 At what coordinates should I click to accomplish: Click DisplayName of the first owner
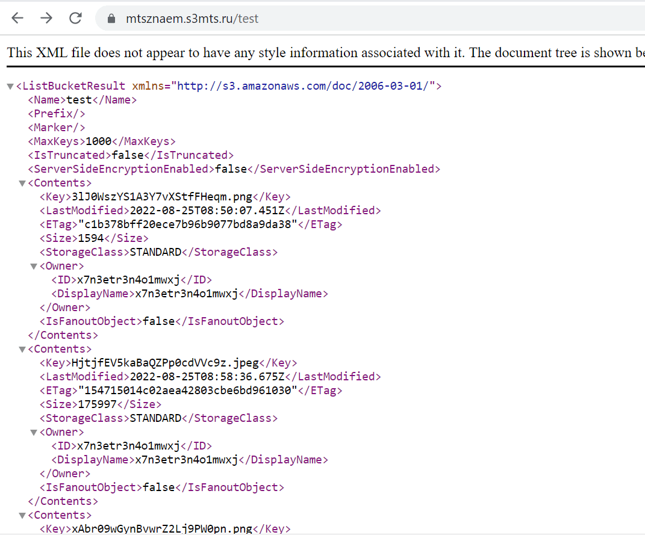coord(187,294)
